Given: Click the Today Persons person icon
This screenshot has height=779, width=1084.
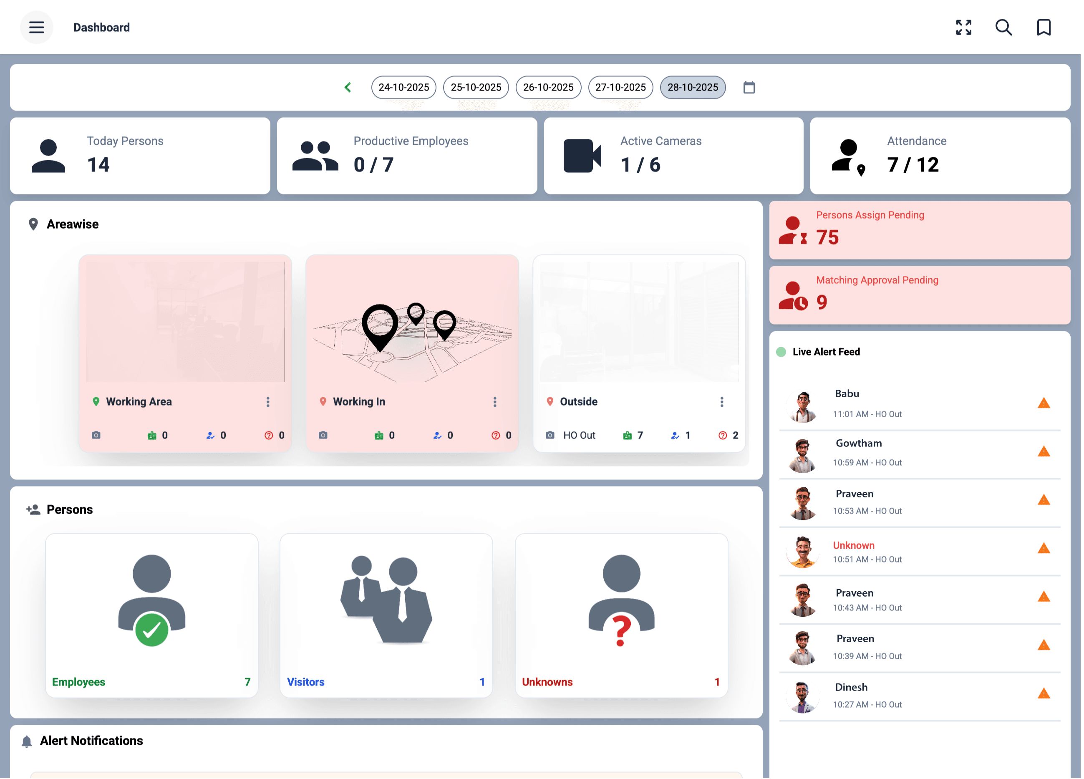Looking at the screenshot, I should click(x=48, y=156).
